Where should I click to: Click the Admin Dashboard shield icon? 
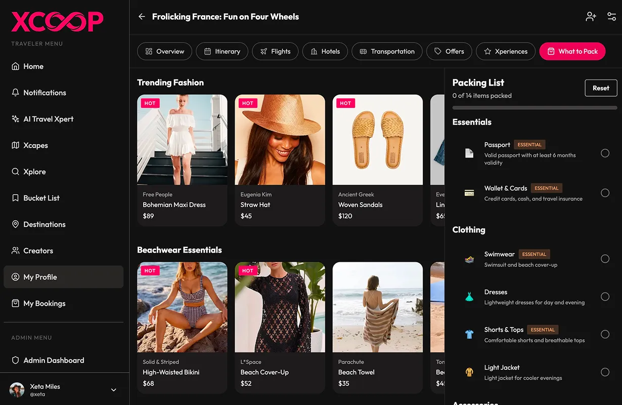point(15,360)
